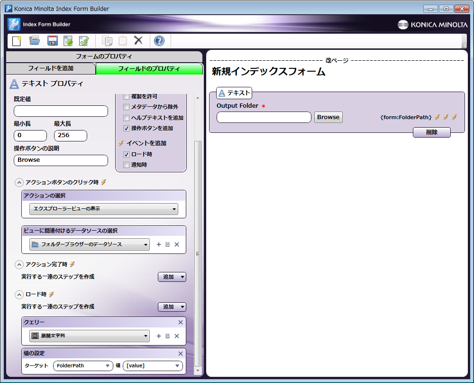Click a lightning bolt beside {form:FolderPath}
474x383 pixels.
coord(437,117)
